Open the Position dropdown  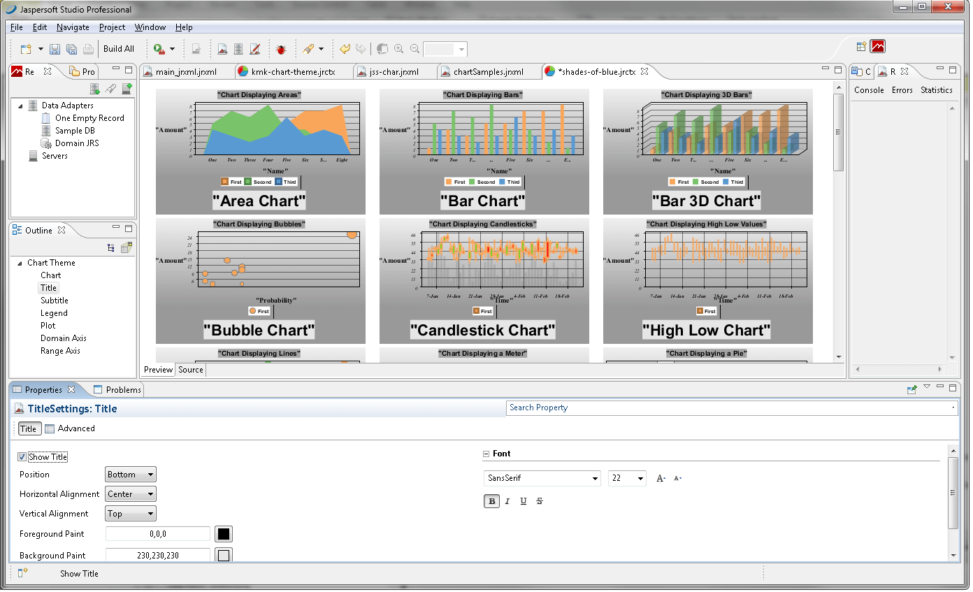131,475
